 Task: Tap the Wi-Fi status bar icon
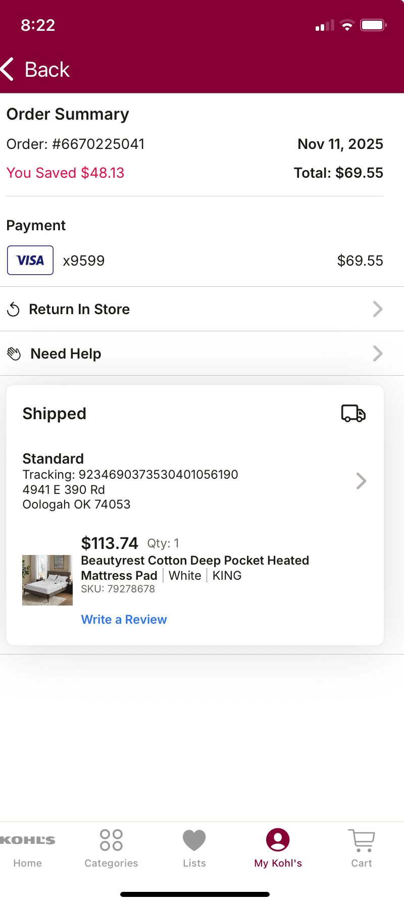[347, 25]
